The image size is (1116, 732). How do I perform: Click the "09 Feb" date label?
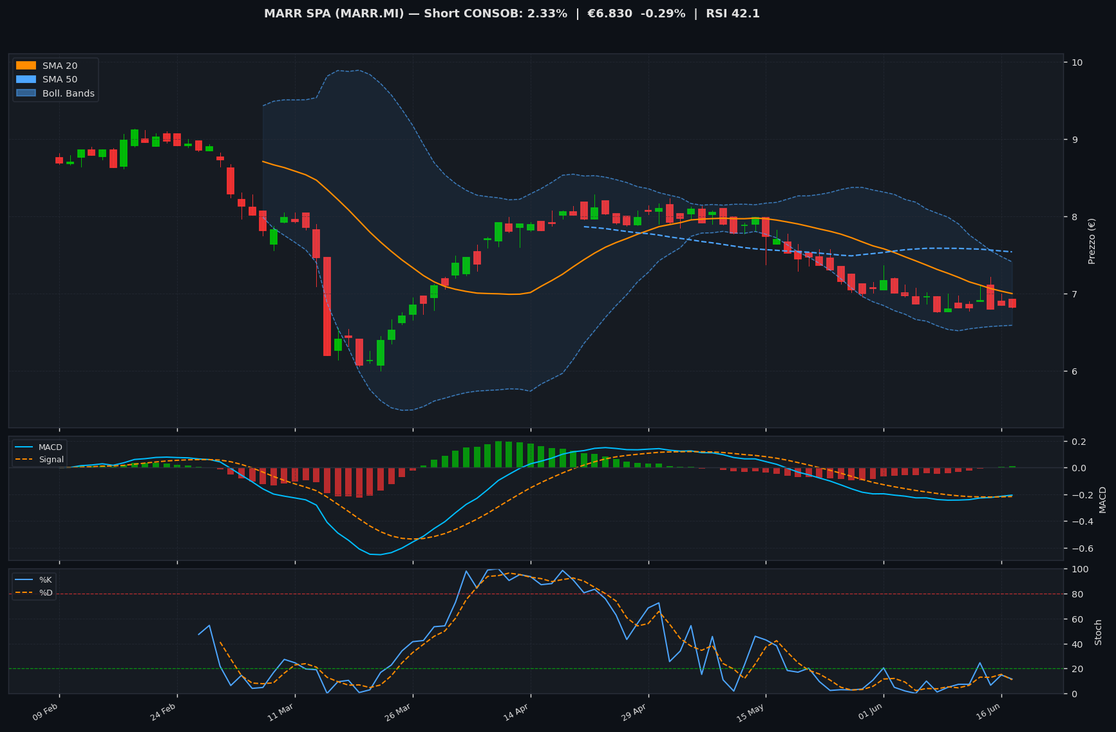[46, 713]
